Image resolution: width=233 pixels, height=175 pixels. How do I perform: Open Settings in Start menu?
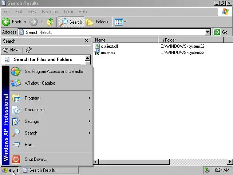tap(51, 121)
